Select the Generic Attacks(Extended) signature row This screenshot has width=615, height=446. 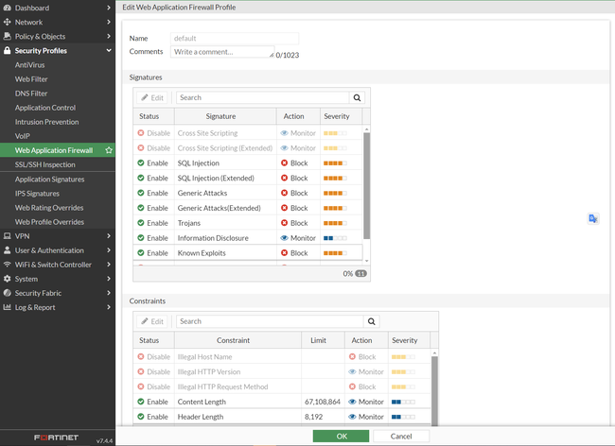(248, 208)
